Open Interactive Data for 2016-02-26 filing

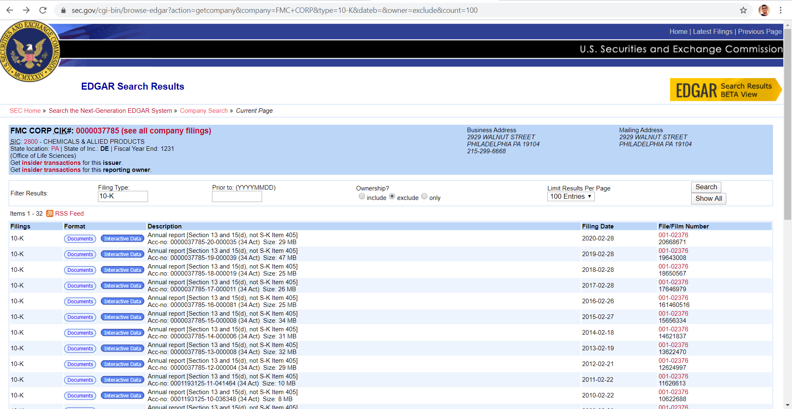tap(122, 302)
